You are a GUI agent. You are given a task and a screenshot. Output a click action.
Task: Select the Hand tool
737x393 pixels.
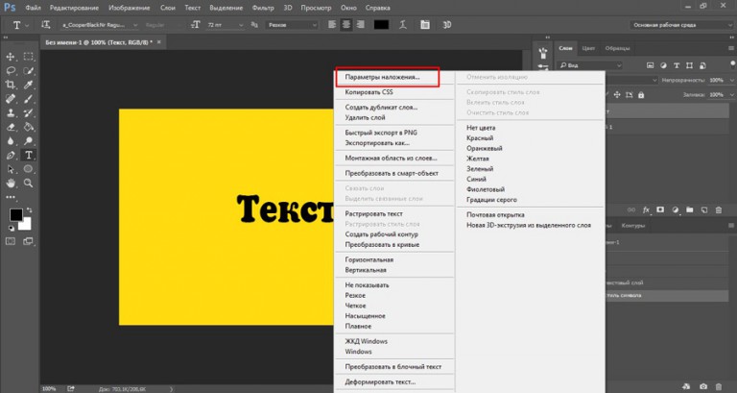tap(11, 182)
